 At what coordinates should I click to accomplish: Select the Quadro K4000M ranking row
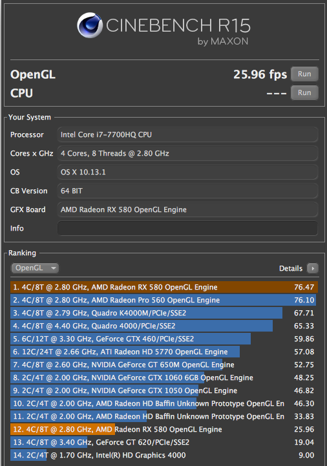coord(164,313)
